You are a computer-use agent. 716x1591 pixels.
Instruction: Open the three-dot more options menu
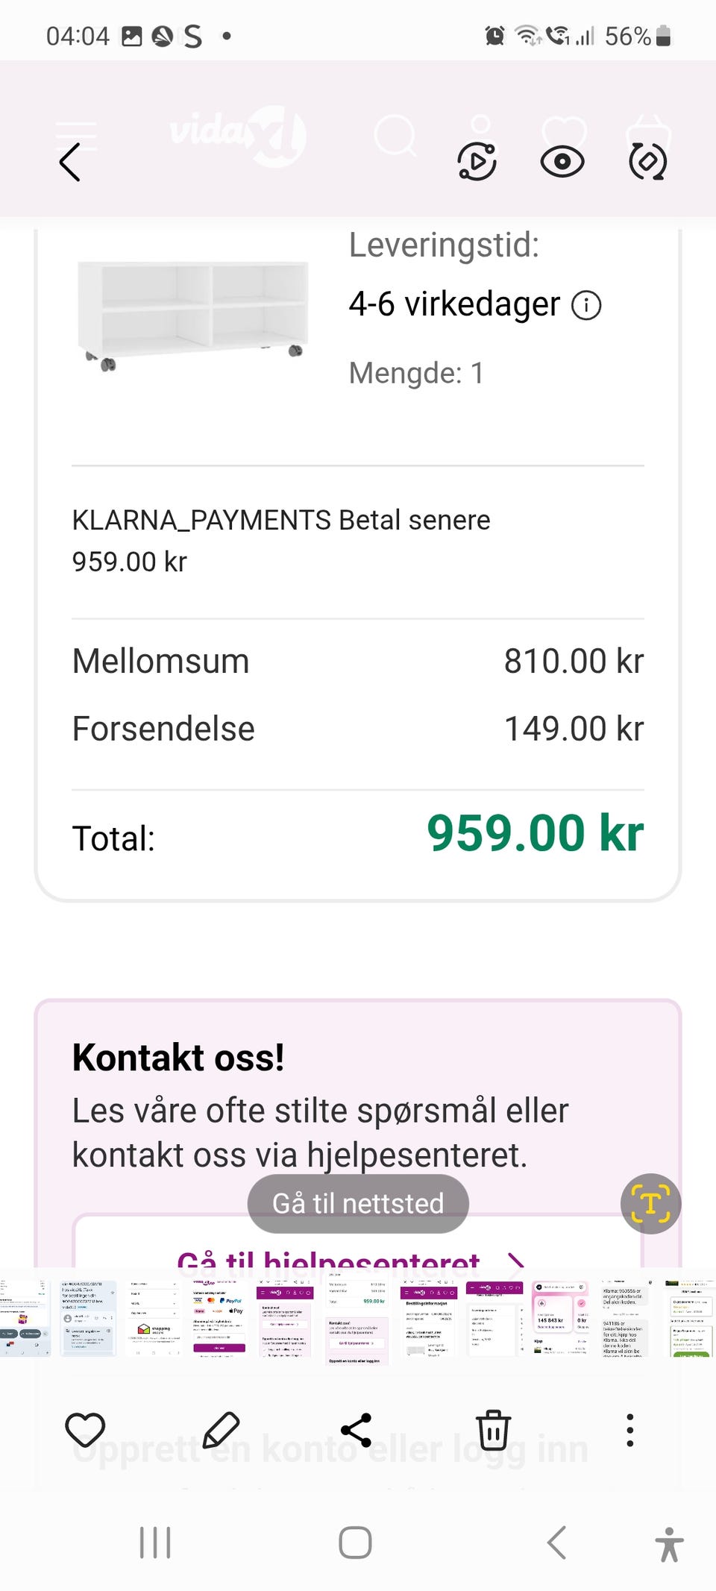(x=629, y=1430)
